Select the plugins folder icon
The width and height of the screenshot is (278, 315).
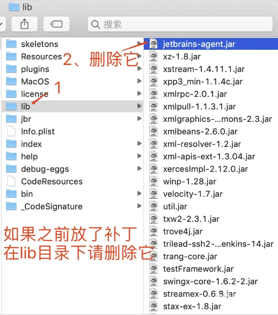coord(11,68)
